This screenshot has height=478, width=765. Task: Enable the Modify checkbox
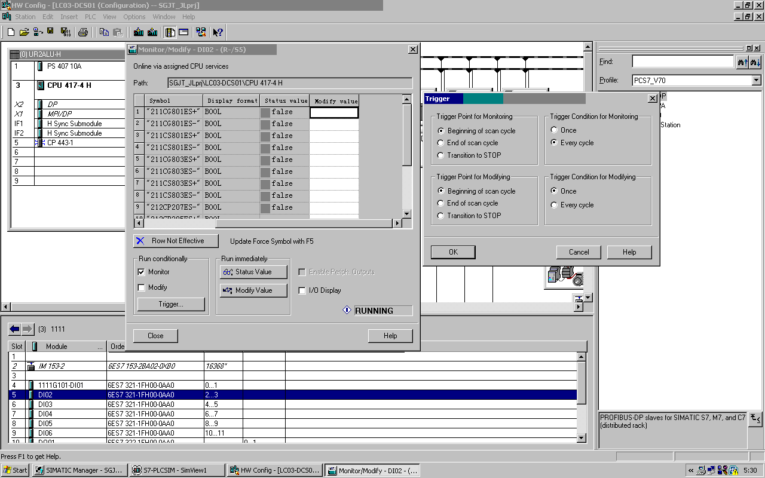pos(142,287)
